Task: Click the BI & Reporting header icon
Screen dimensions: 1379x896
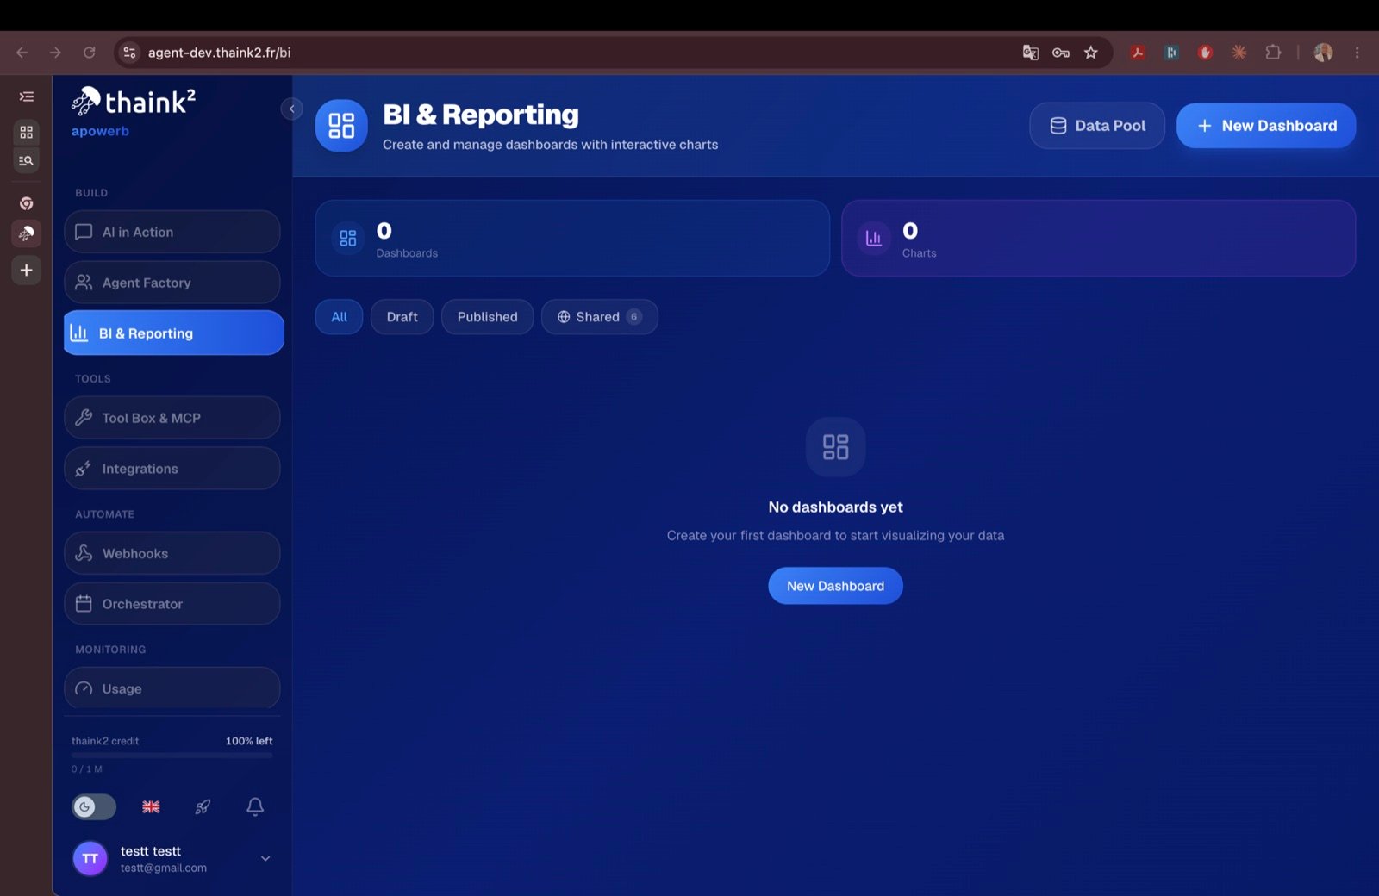Action: tap(341, 126)
